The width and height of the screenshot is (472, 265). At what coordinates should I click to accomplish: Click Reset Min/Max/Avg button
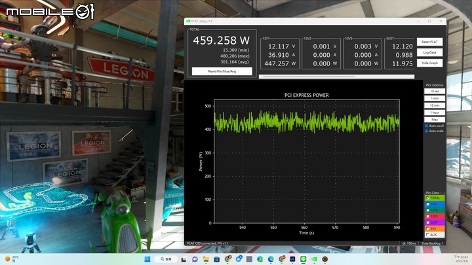pyautogui.click(x=222, y=71)
